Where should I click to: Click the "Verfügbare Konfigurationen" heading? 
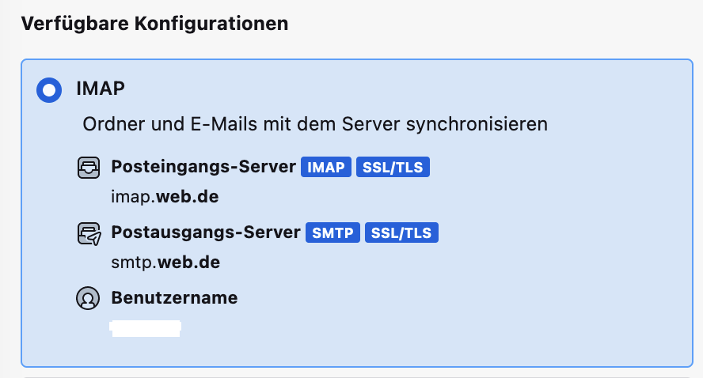click(154, 24)
